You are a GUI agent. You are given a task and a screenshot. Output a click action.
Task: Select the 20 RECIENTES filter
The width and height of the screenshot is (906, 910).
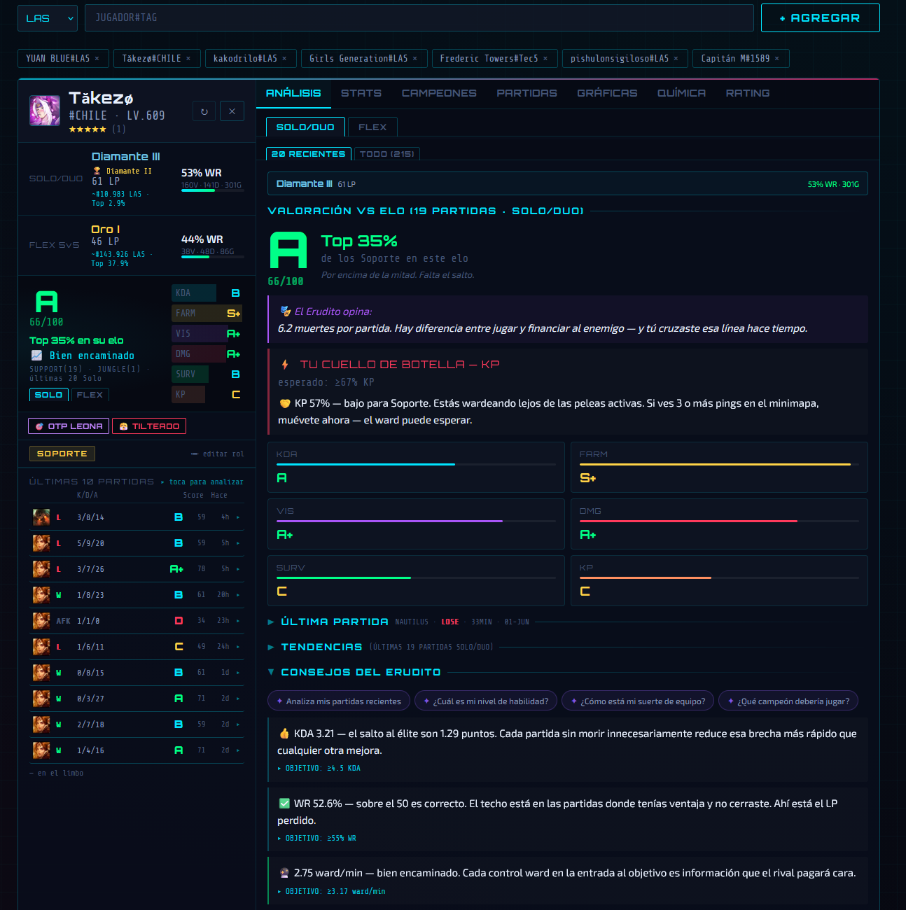(308, 154)
